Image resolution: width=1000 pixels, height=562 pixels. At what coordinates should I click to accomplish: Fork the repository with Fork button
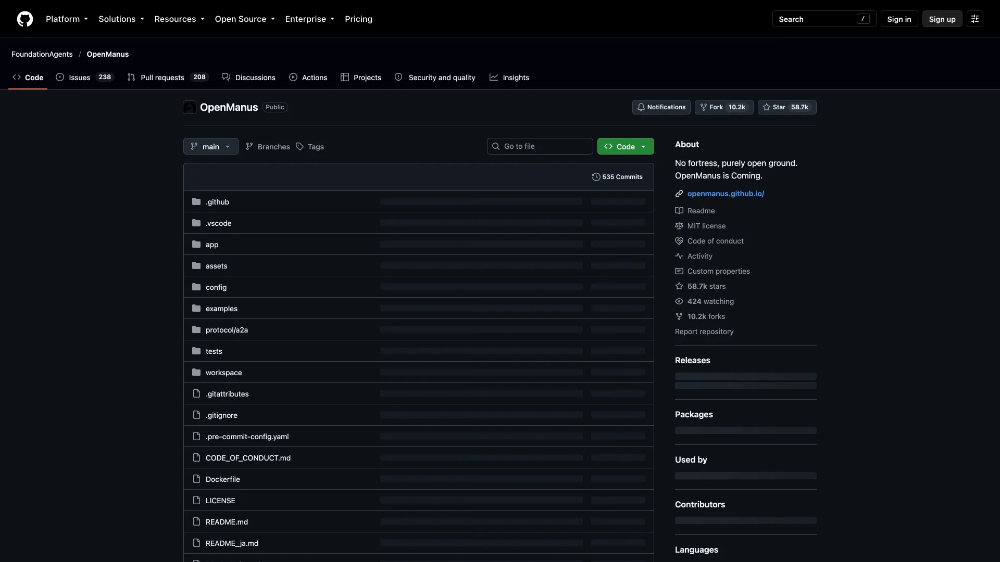pyautogui.click(x=724, y=107)
